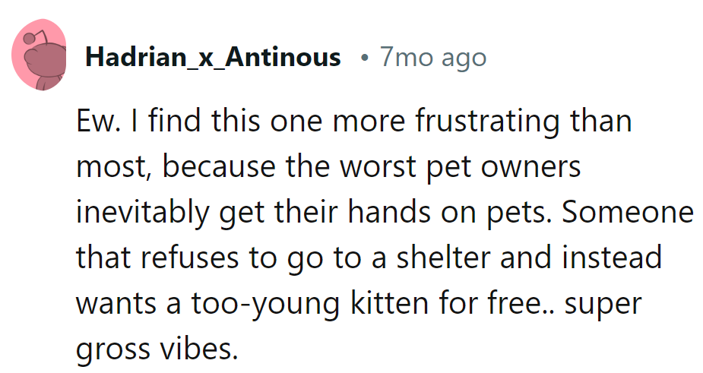Click the word 'Someone' in the comment
This screenshot has width=703, height=373.
coord(627,213)
